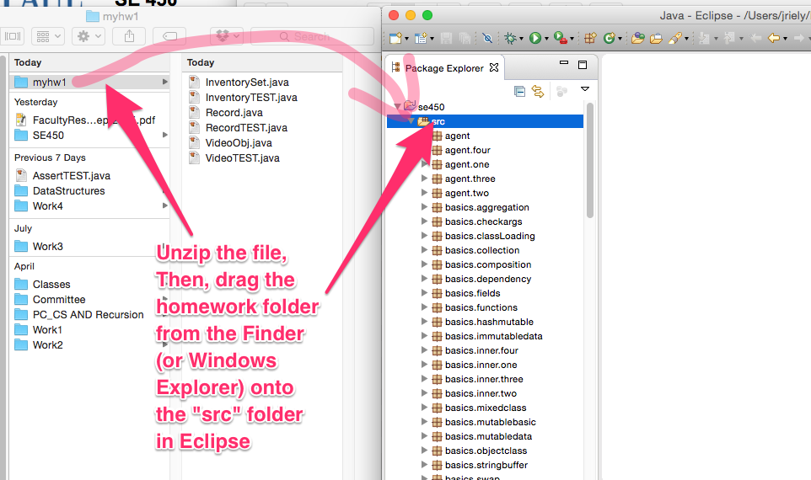Expand the basics.aggregation package
Screen dimensions: 811x480
click(424, 207)
